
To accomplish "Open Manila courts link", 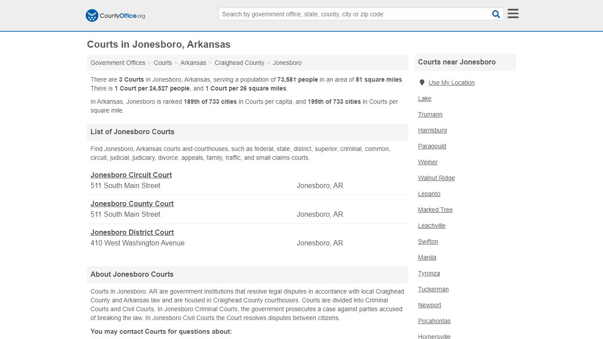I will tap(427, 257).
